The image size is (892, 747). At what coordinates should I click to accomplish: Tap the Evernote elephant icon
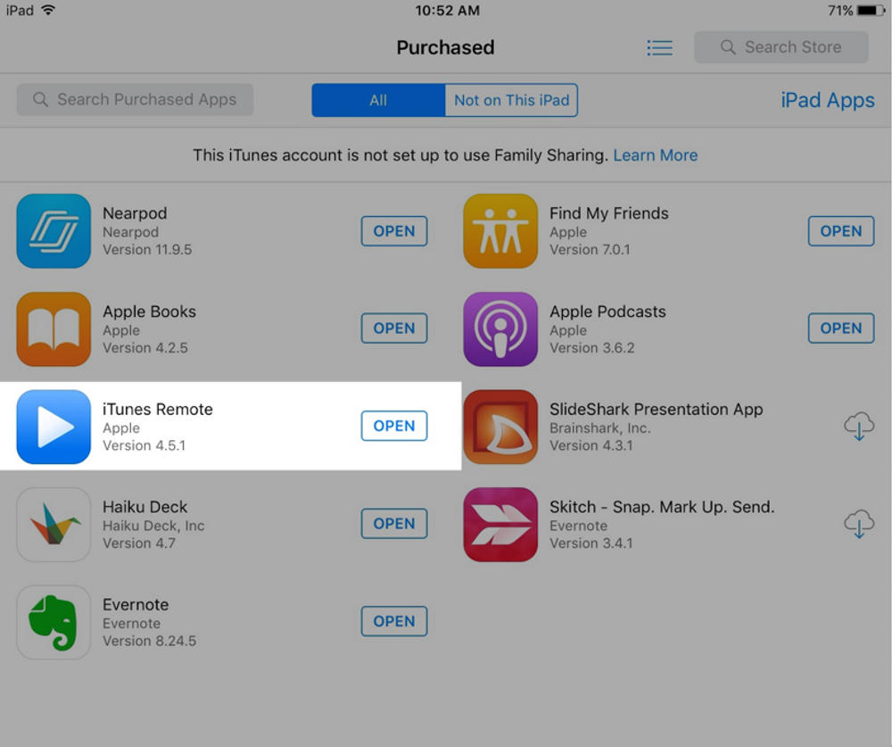tap(54, 622)
